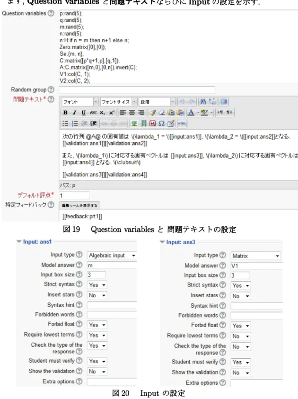Set right-to-left text direction

click(x=229, y=113)
